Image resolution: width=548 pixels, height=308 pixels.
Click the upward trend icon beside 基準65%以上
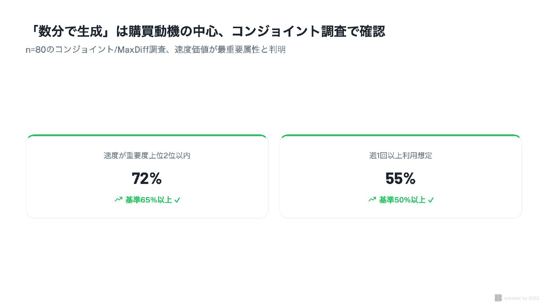(118, 200)
